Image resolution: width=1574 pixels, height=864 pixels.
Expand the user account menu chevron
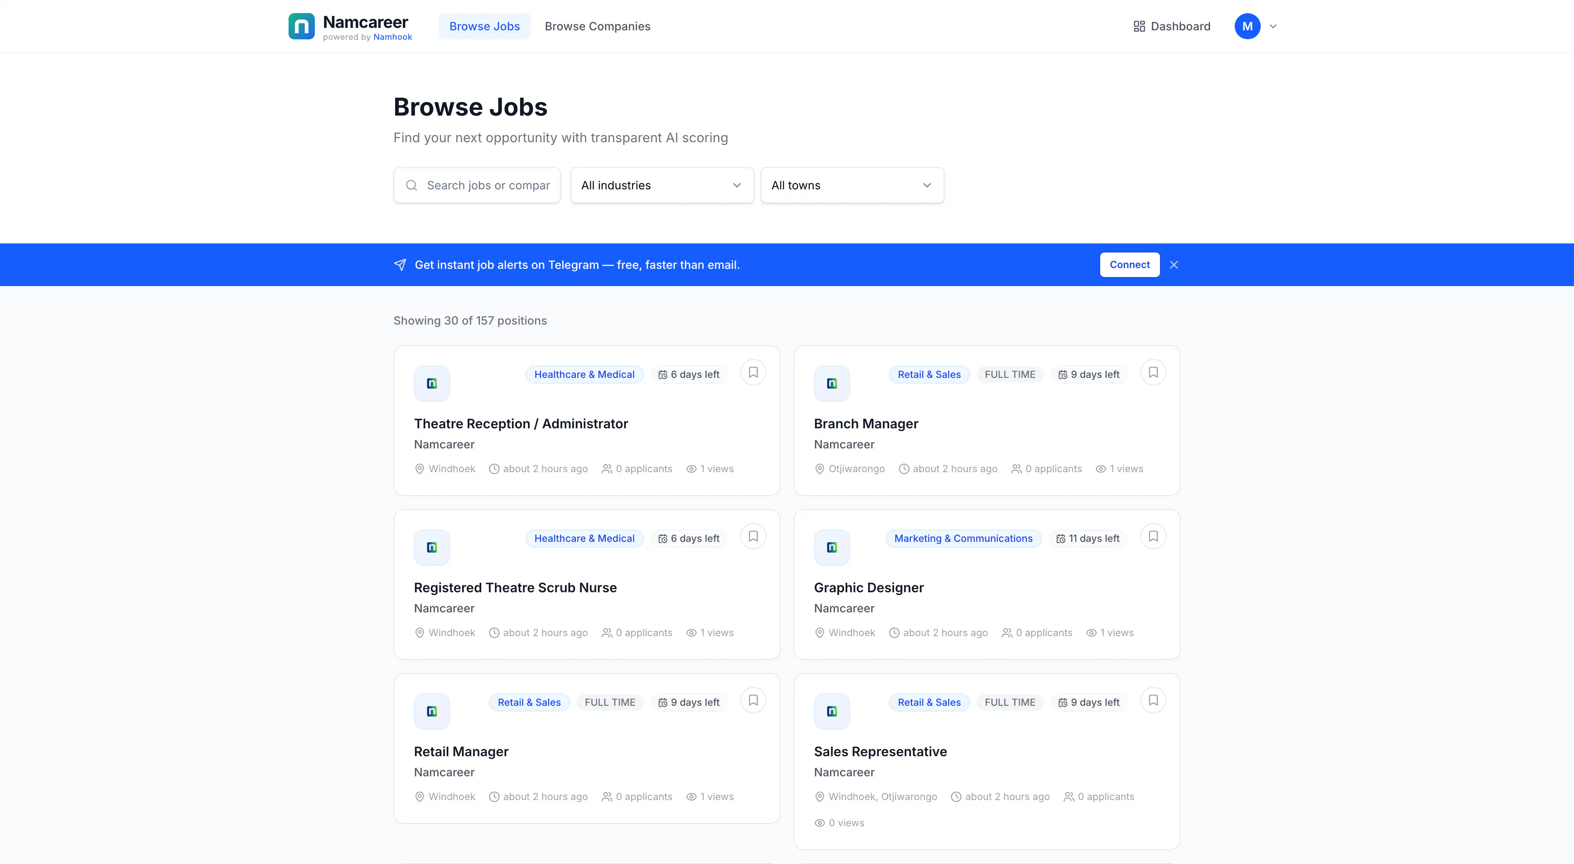tap(1273, 26)
